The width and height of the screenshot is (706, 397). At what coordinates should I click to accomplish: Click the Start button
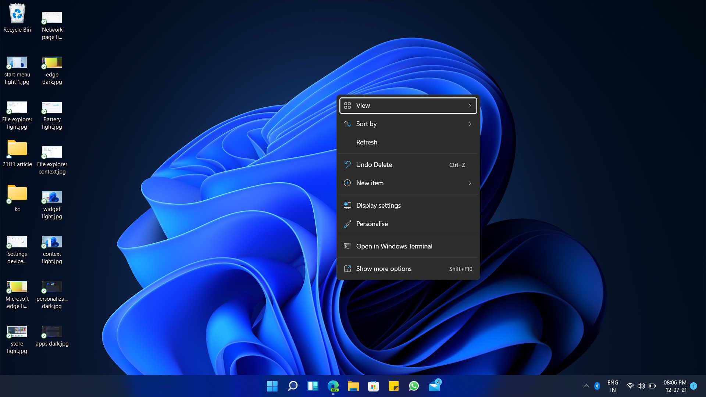(x=272, y=386)
